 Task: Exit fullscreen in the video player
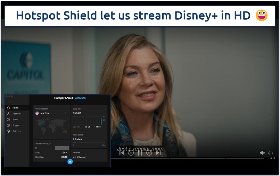pyautogui.click(x=271, y=153)
